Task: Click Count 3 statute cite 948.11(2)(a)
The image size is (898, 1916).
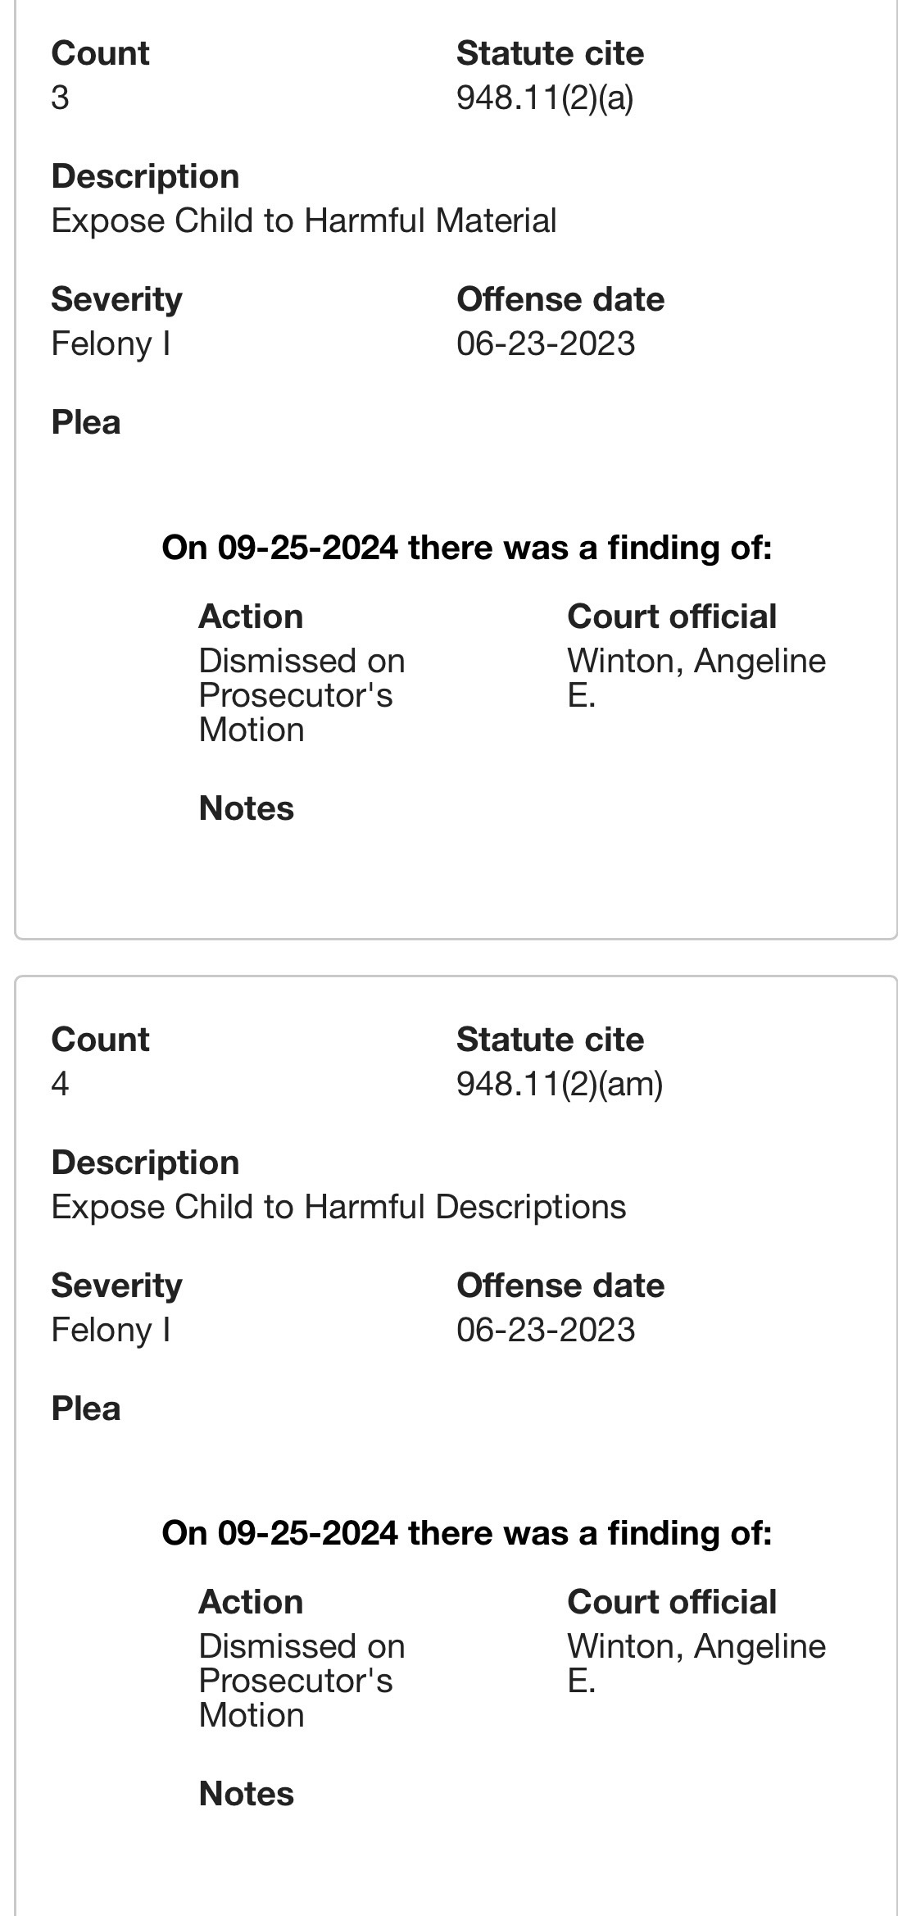Action: pyautogui.click(x=545, y=98)
